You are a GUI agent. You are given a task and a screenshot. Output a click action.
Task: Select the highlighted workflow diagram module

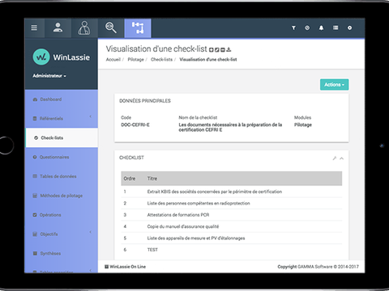click(138, 28)
